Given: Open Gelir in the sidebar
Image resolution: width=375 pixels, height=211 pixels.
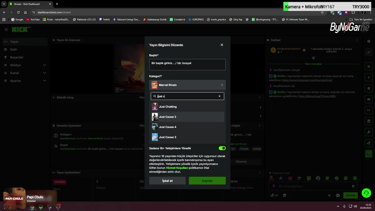Looking at the screenshot, I should click(25, 50).
